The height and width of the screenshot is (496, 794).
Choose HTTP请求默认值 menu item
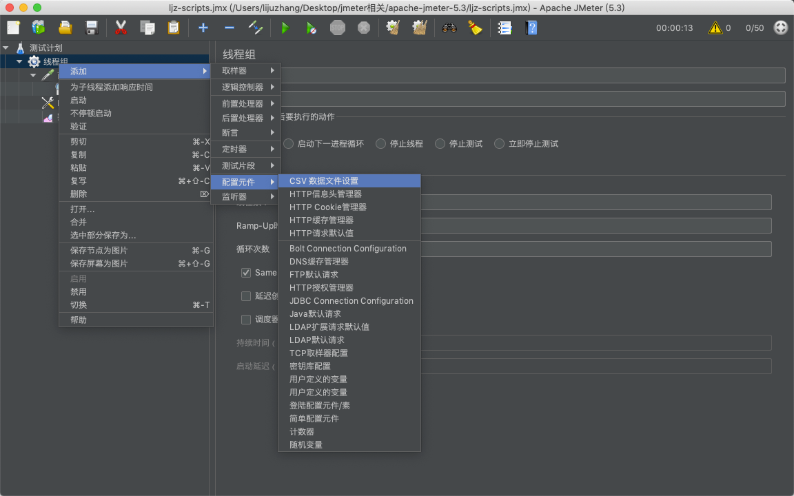349,234
